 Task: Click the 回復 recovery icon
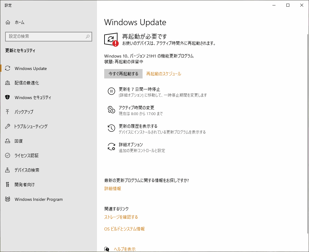click(8, 141)
